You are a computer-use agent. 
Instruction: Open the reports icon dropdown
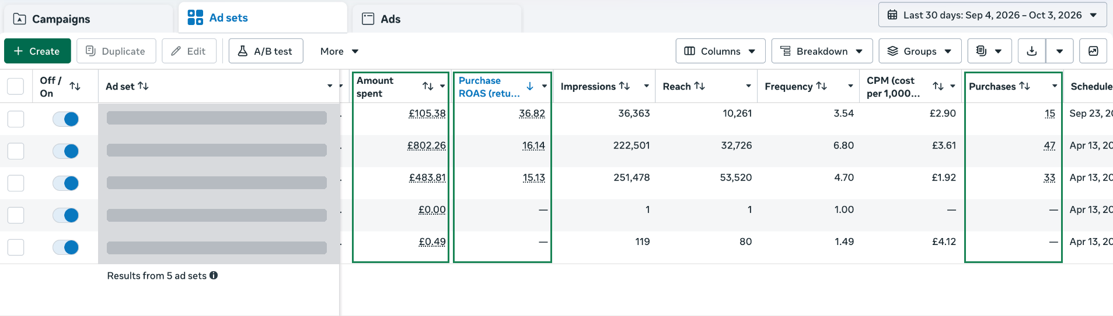[989, 51]
